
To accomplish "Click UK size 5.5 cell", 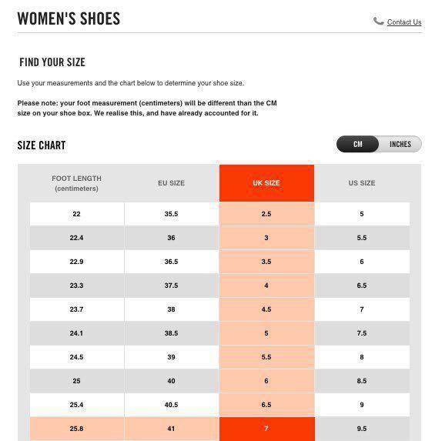I will point(266,357).
